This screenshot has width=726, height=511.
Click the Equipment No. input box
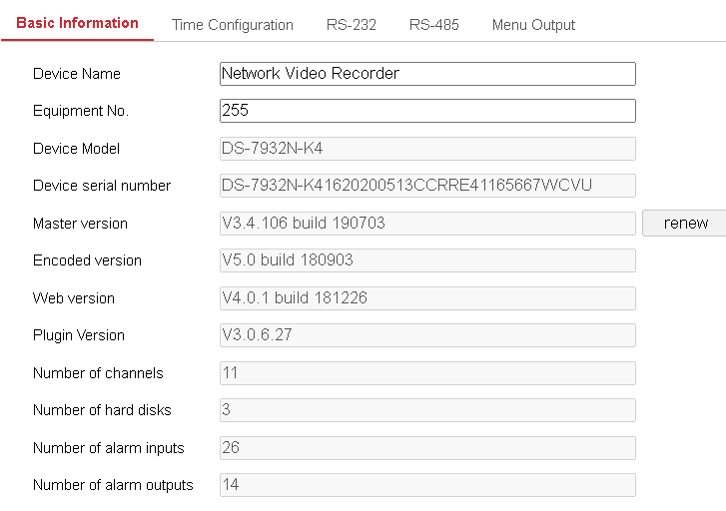(426, 111)
